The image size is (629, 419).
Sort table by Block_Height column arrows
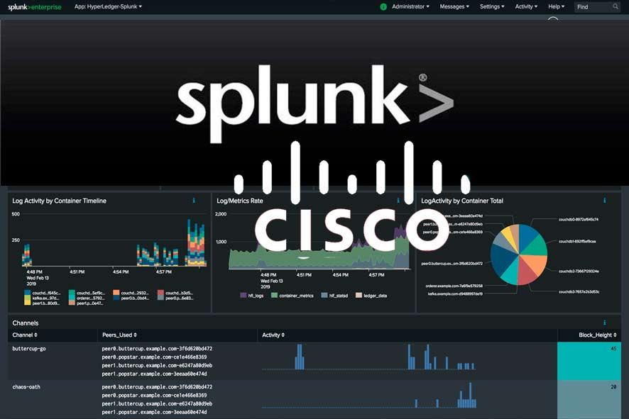pyautogui.click(x=615, y=335)
